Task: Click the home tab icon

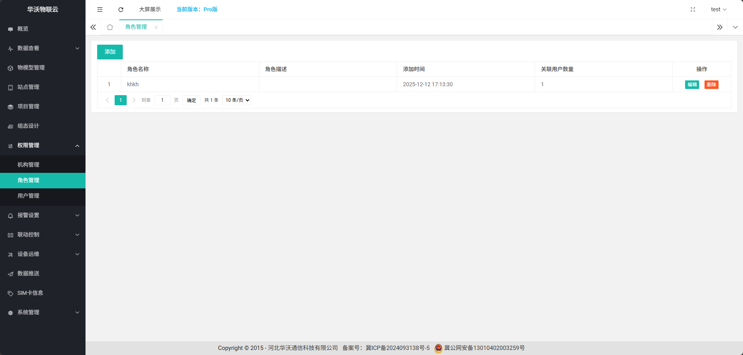Action: 110,27
